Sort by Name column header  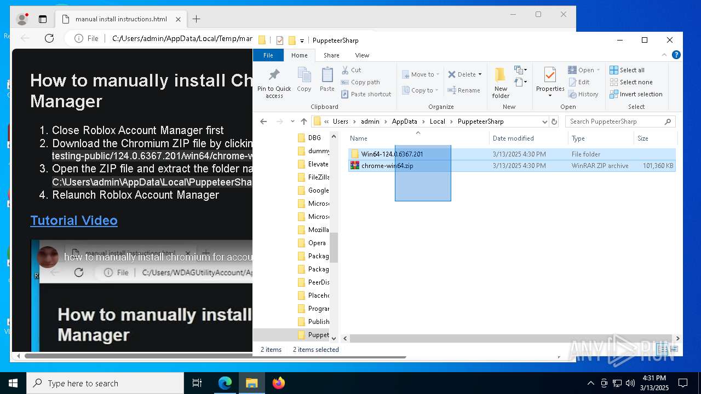click(x=417, y=138)
